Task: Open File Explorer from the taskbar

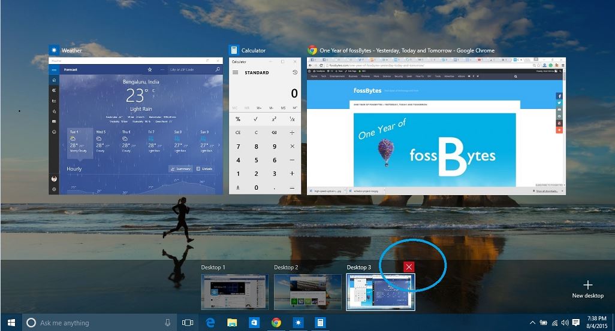Action: point(232,323)
